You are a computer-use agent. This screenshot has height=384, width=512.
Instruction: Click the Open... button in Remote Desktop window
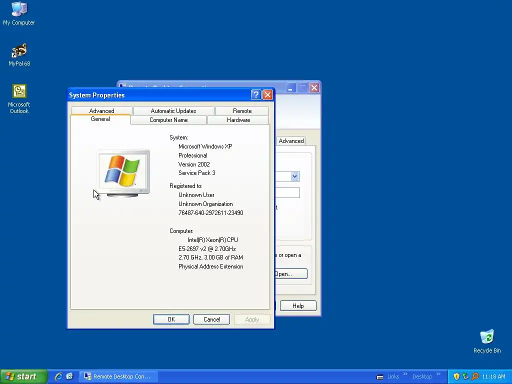coord(291,273)
